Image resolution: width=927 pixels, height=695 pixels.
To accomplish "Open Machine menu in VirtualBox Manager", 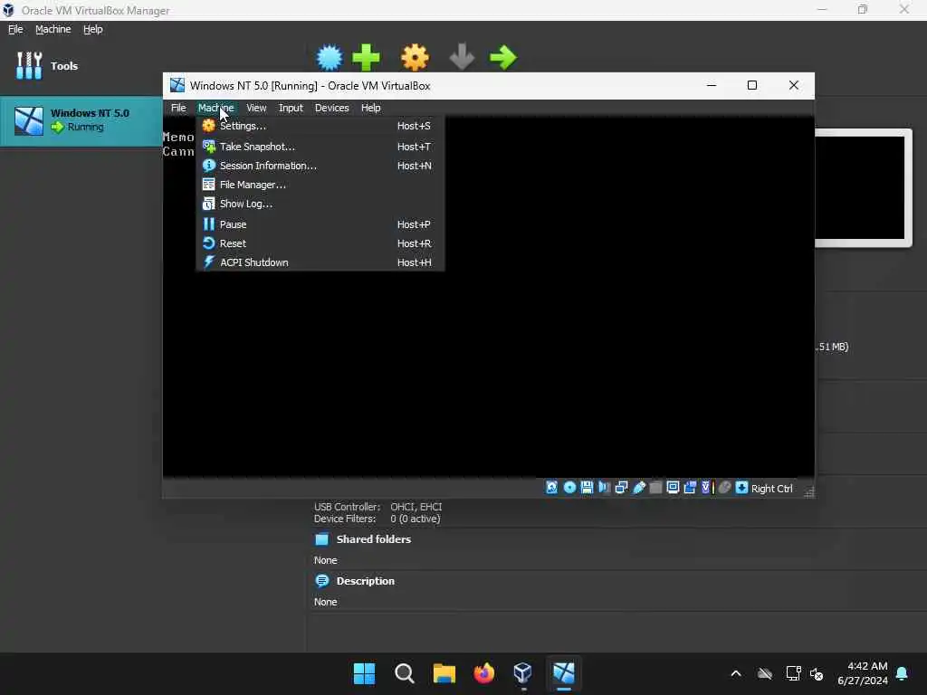I will tap(53, 29).
